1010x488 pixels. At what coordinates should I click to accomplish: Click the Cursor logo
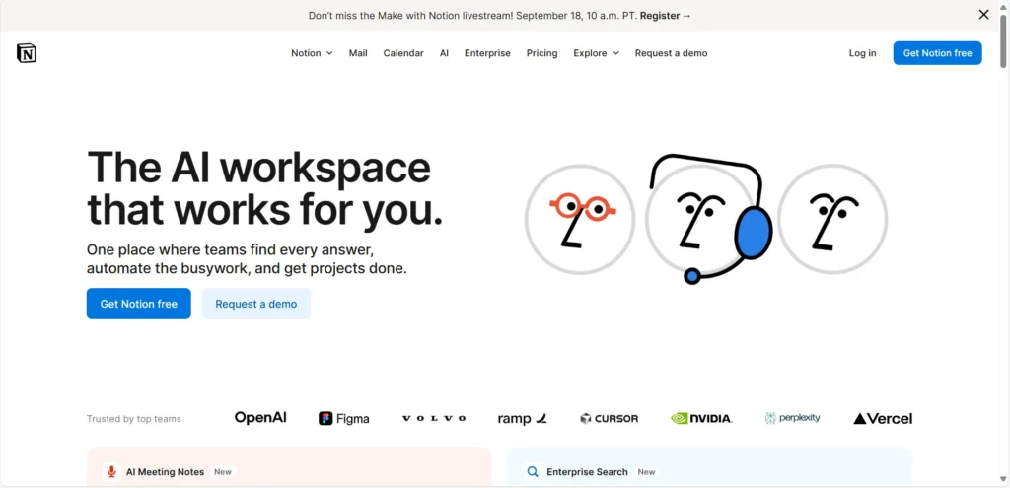(x=609, y=418)
